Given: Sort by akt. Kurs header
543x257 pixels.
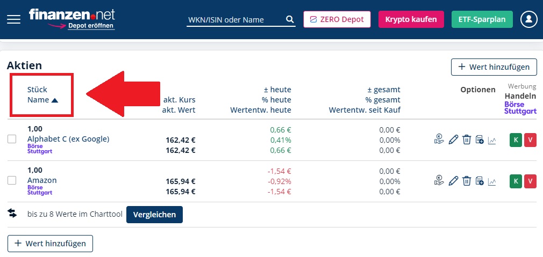Looking at the screenshot, I should 180,100.
